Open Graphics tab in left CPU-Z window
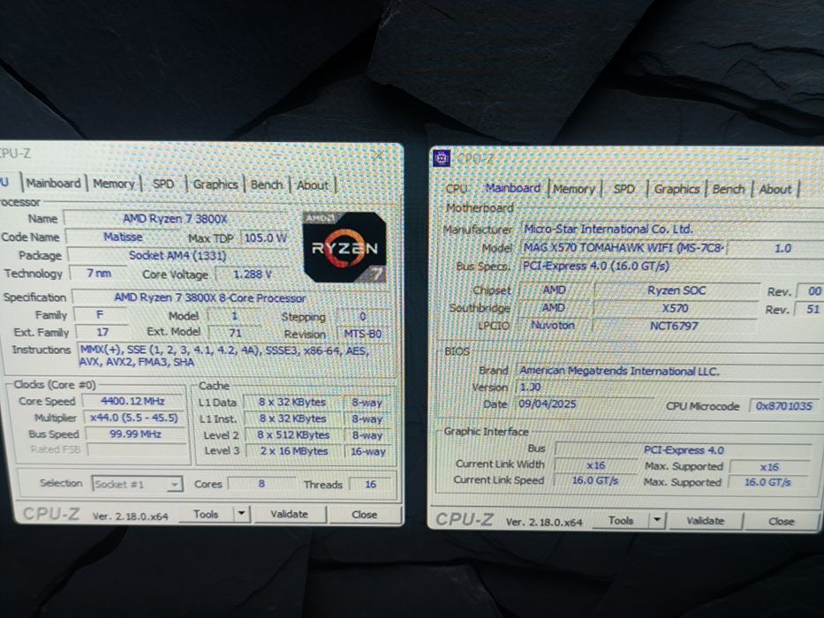 coord(215,185)
